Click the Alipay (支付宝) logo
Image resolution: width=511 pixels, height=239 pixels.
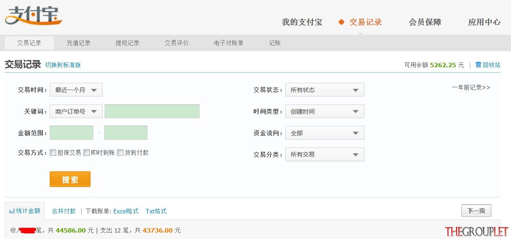[34, 16]
